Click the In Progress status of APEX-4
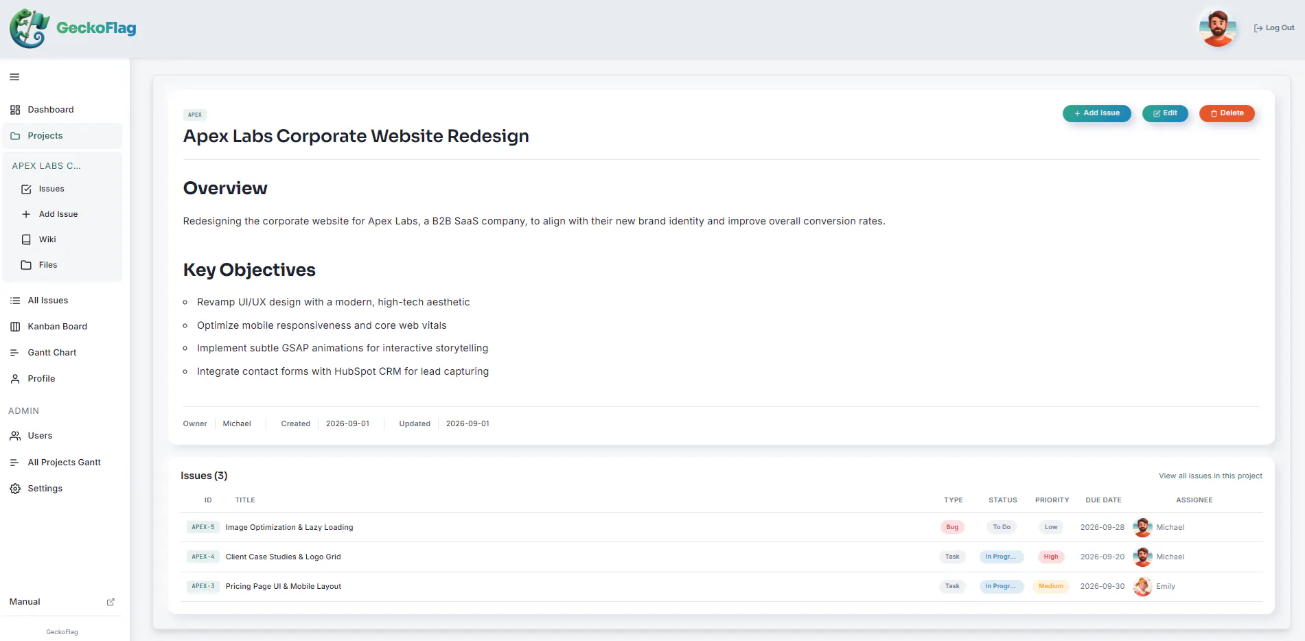Image resolution: width=1305 pixels, height=641 pixels. tap(1002, 557)
